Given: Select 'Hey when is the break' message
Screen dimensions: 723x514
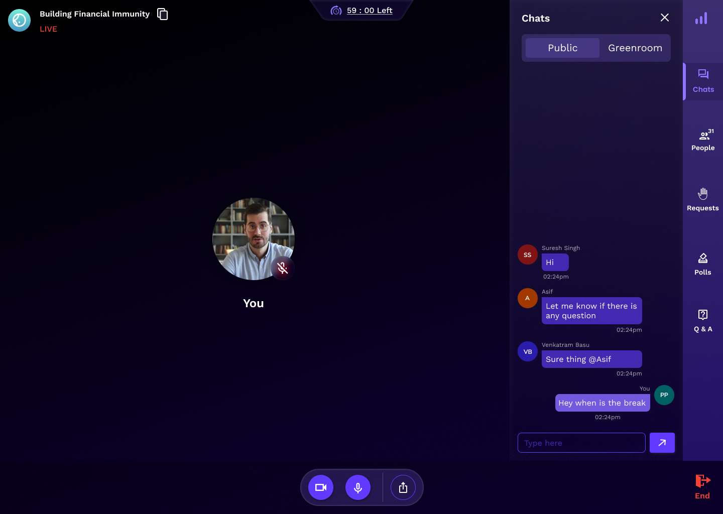Looking at the screenshot, I should [x=602, y=403].
